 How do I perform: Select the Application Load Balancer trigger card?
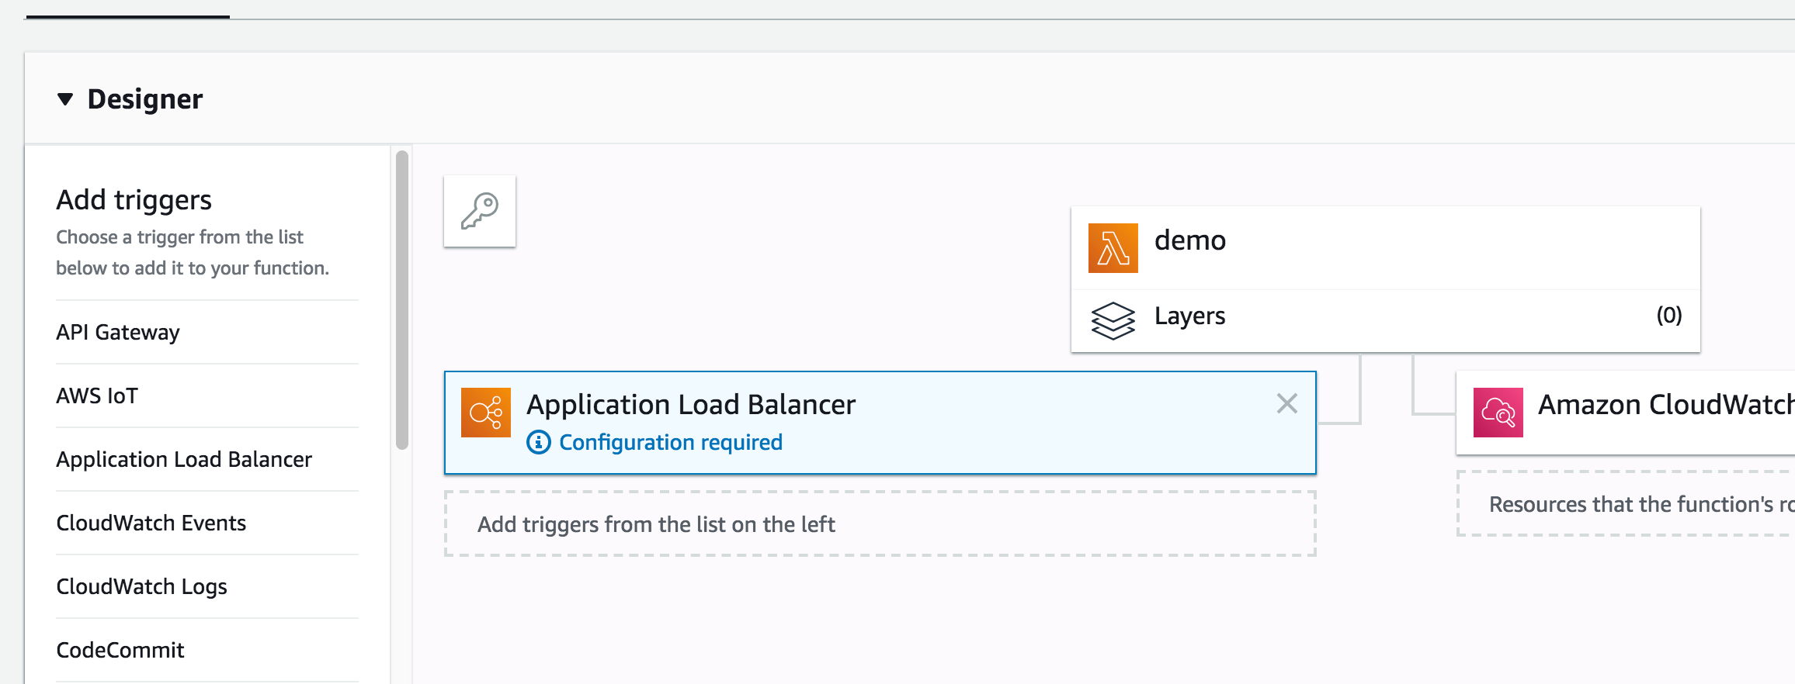point(880,423)
